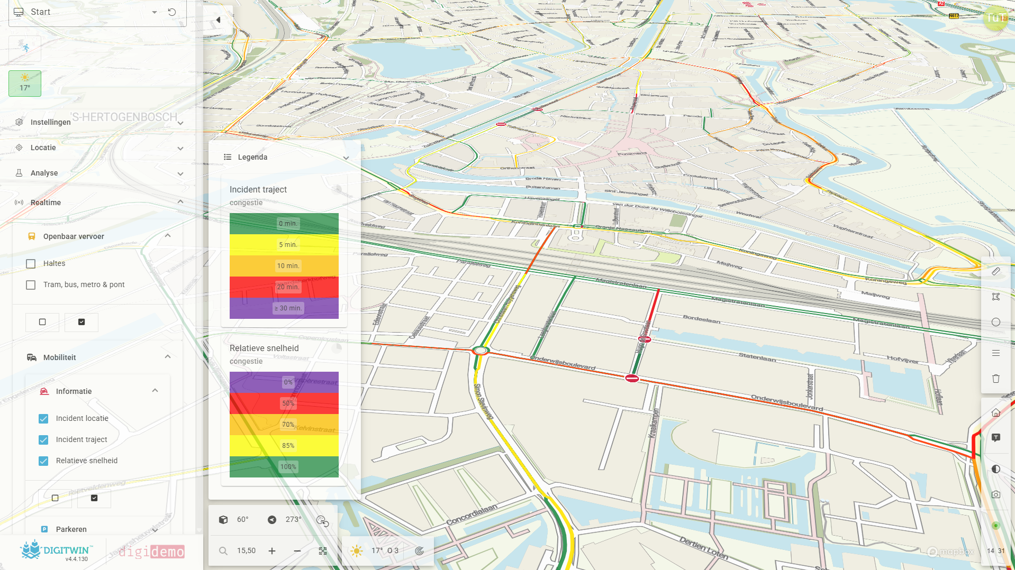Collapse the Legenda panel
Screen dimensions: 1015x570
347,157
